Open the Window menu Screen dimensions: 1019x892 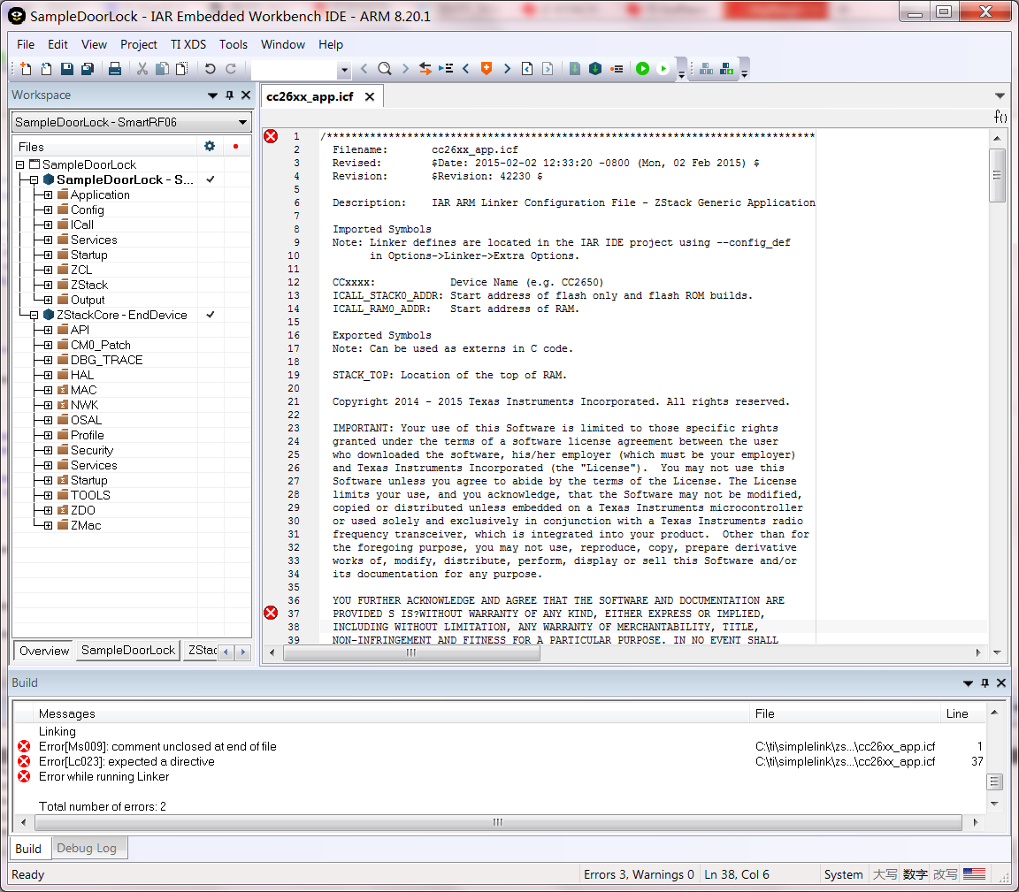click(x=283, y=44)
